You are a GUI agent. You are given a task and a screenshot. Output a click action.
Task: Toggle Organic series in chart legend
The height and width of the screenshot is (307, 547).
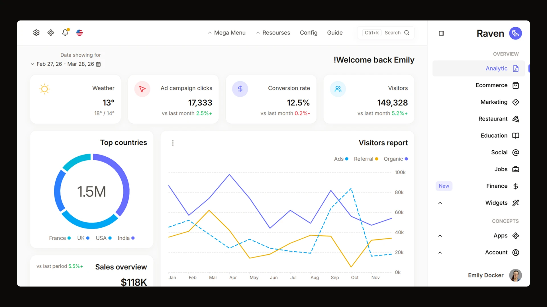point(396,159)
